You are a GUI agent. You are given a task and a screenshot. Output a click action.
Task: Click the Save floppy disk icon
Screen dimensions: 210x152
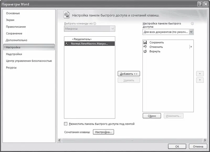click(145, 42)
